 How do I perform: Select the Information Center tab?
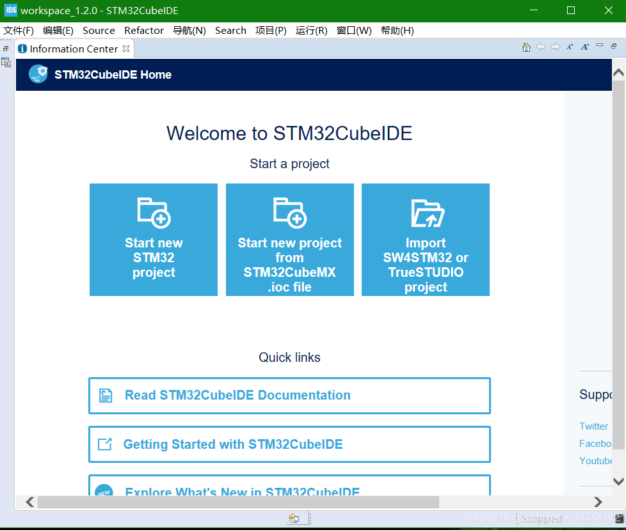[x=74, y=49]
